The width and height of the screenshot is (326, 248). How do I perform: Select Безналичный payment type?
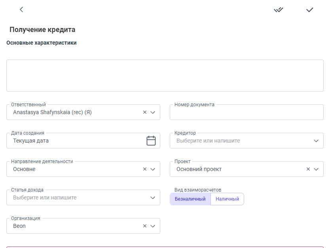click(x=190, y=199)
